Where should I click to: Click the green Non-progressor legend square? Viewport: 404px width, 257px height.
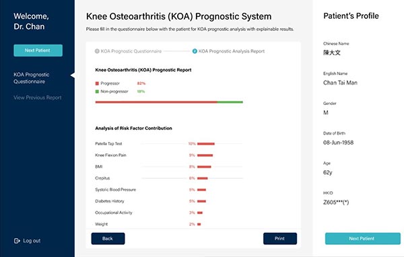97,91
